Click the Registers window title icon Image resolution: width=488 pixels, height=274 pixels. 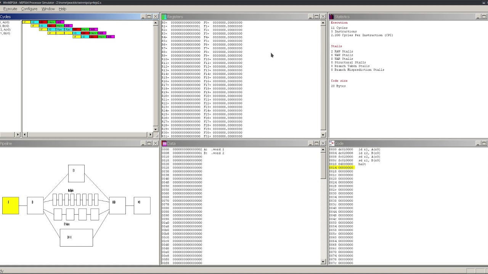[164, 17]
